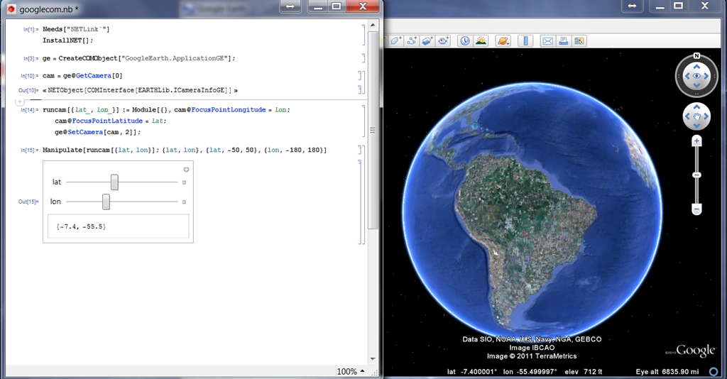Click the Add Path icon in Google Earth
Screen dimensions: 727x379
point(411,40)
